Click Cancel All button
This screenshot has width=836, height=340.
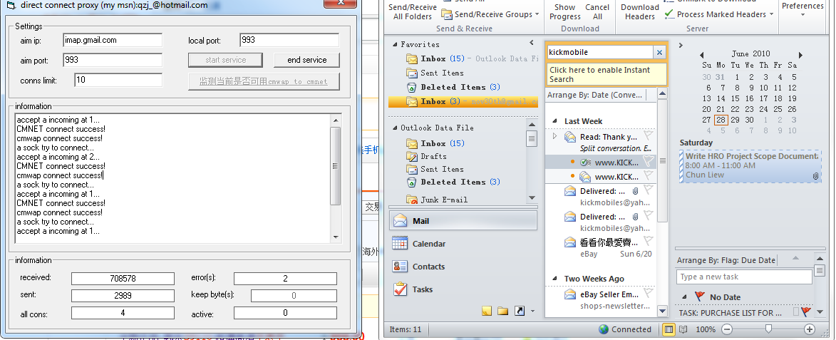coord(597,11)
